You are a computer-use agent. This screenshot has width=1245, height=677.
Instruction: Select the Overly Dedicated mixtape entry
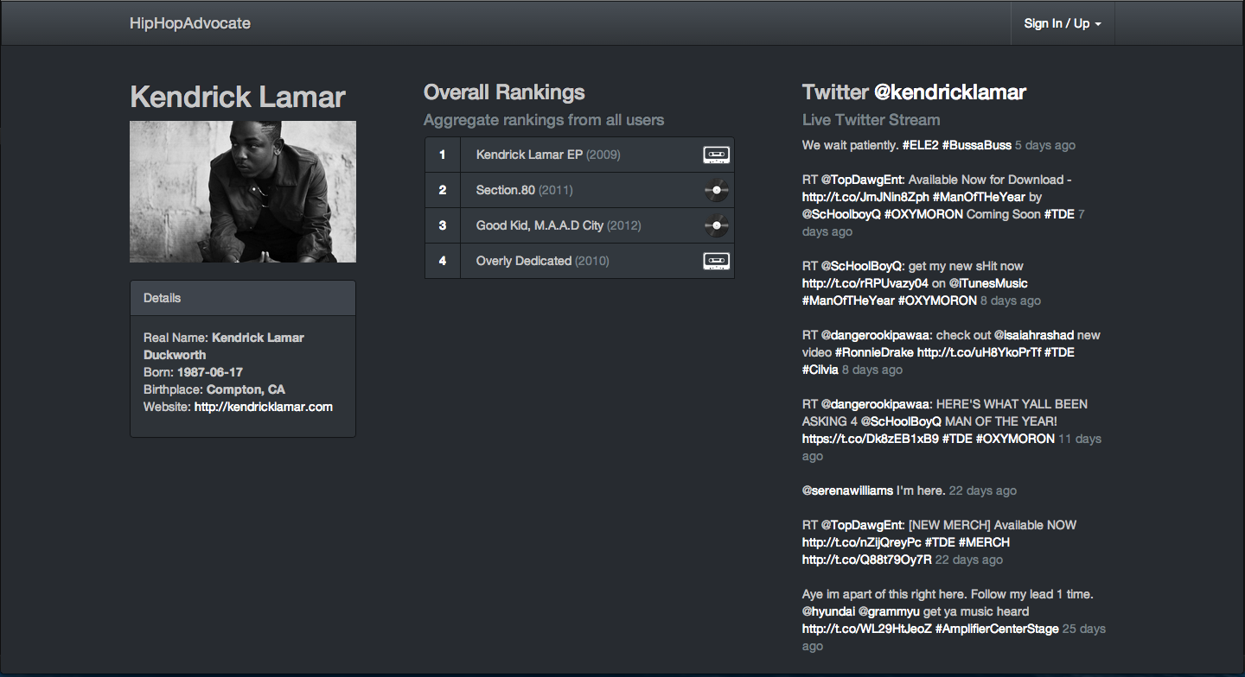coord(579,261)
